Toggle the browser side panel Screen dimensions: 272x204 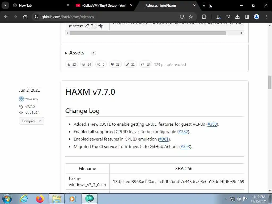click(x=247, y=17)
